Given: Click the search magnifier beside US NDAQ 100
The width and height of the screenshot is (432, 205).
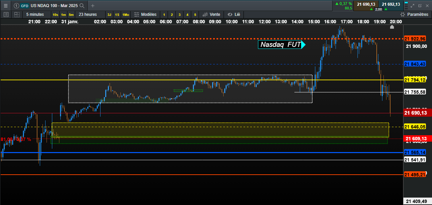Looking at the screenshot, I should point(82,6).
